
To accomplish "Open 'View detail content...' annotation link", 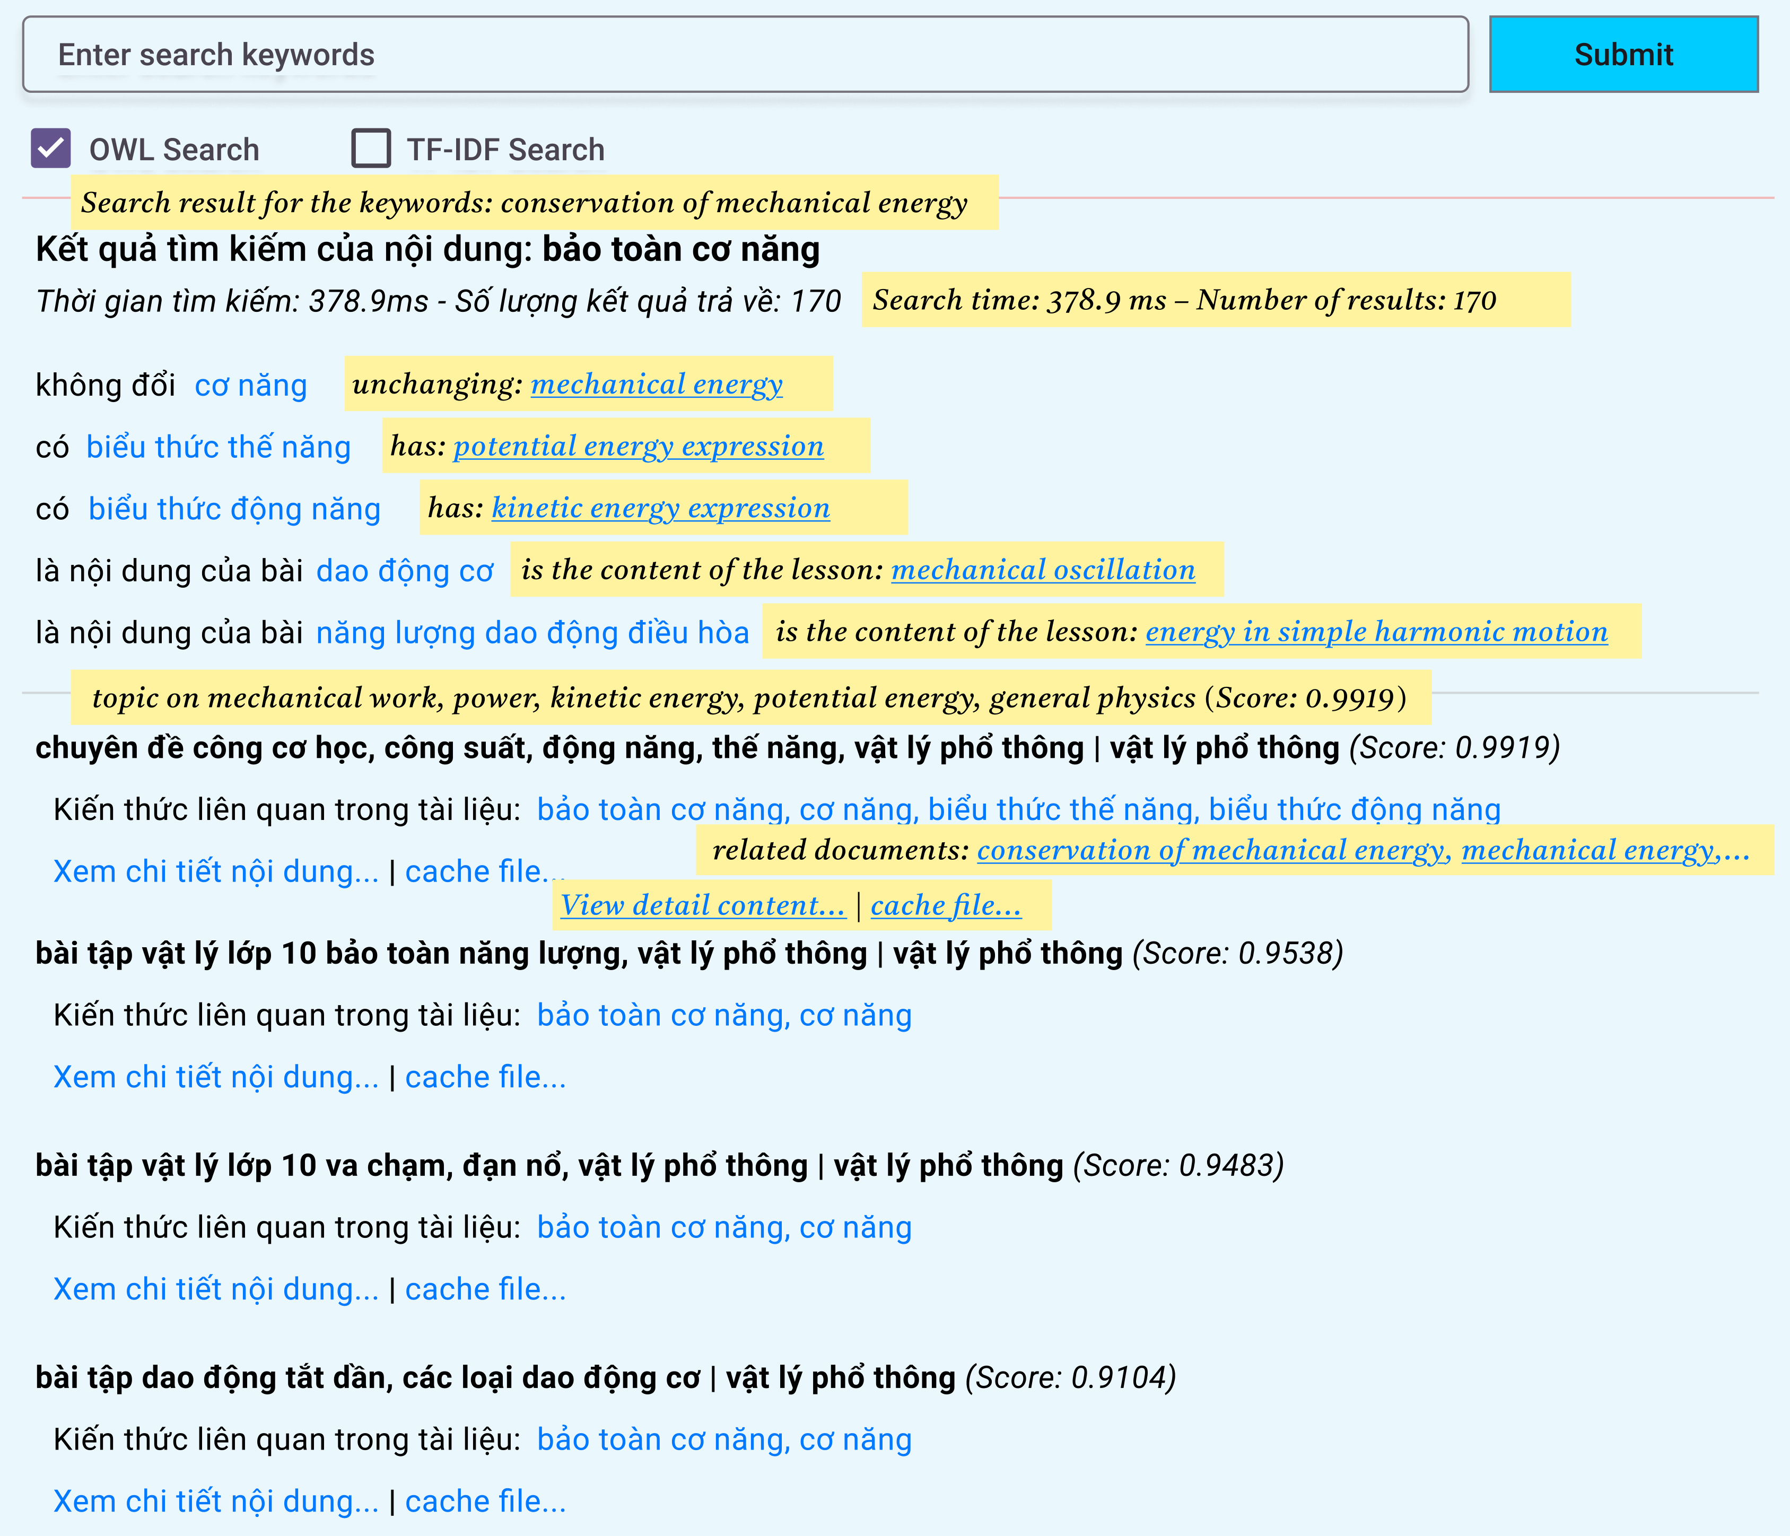I will (702, 905).
